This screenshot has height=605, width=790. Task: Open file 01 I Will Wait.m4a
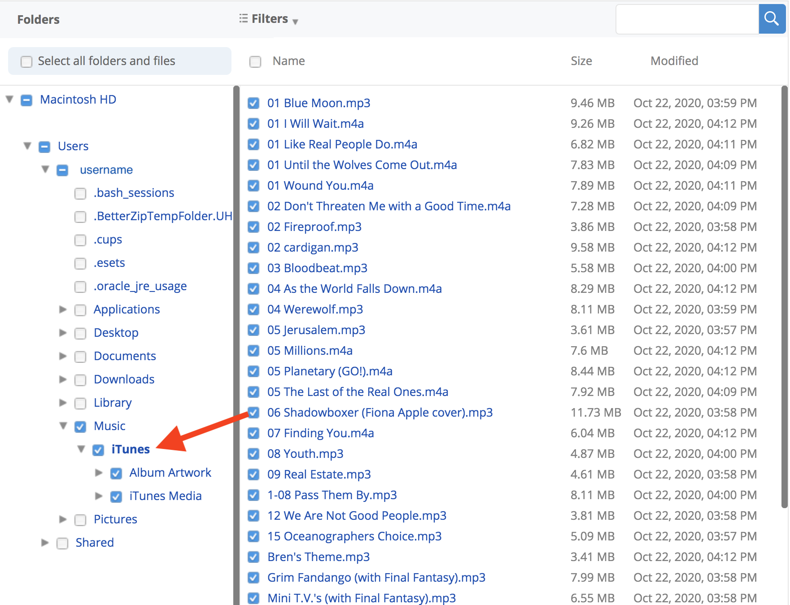coord(315,123)
